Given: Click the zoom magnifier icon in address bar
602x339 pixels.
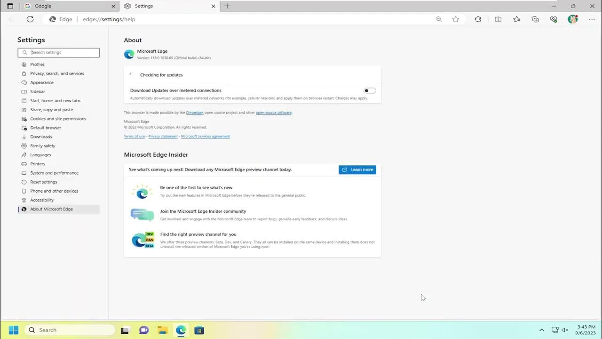Looking at the screenshot, I should tap(439, 19).
